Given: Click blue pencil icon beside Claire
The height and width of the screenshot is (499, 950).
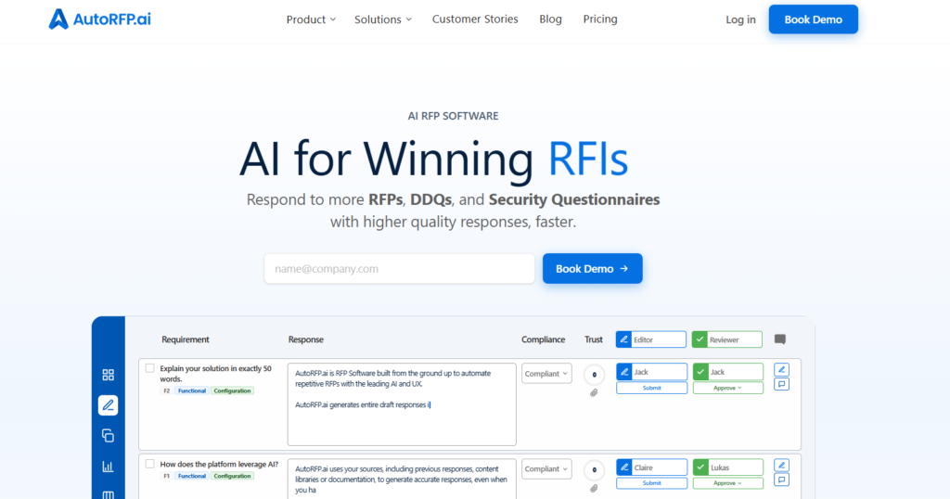Looking at the screenshot, I should (x=624, y=467).
